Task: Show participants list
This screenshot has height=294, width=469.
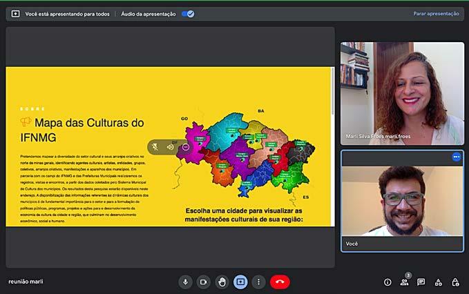Action: (404, 282)
